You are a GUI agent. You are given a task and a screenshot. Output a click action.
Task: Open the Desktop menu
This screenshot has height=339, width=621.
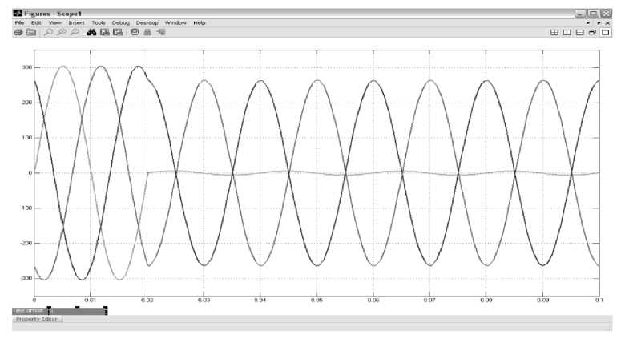pos(147,23)
